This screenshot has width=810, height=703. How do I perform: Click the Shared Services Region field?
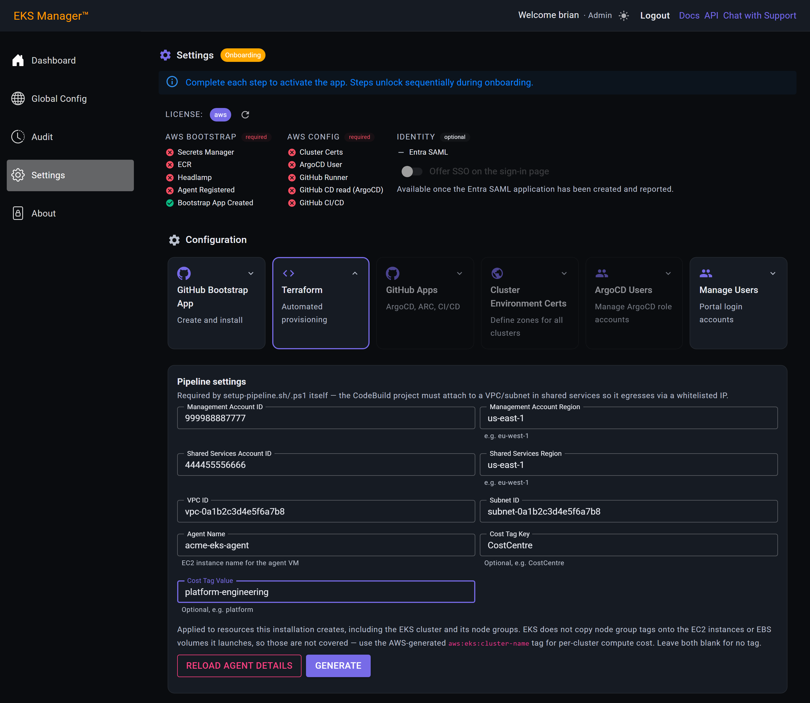pos(628,465)
